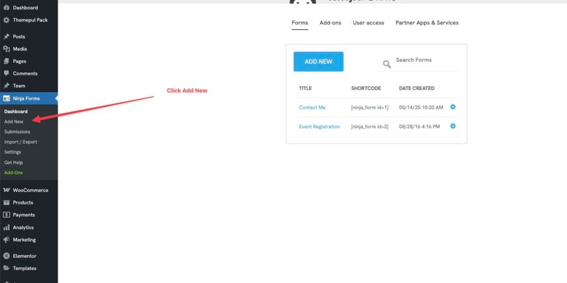Open the Event Registration form link

tap(319, 127)
